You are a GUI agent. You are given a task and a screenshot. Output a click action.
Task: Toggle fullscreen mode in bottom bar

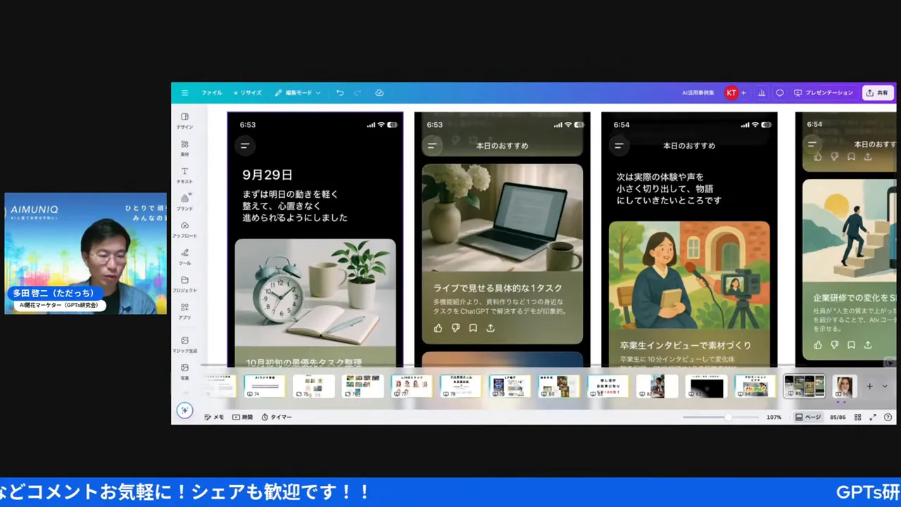tap(873, 417)
